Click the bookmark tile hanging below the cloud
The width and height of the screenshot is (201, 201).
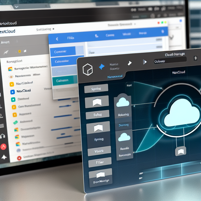tap(181, 152)
